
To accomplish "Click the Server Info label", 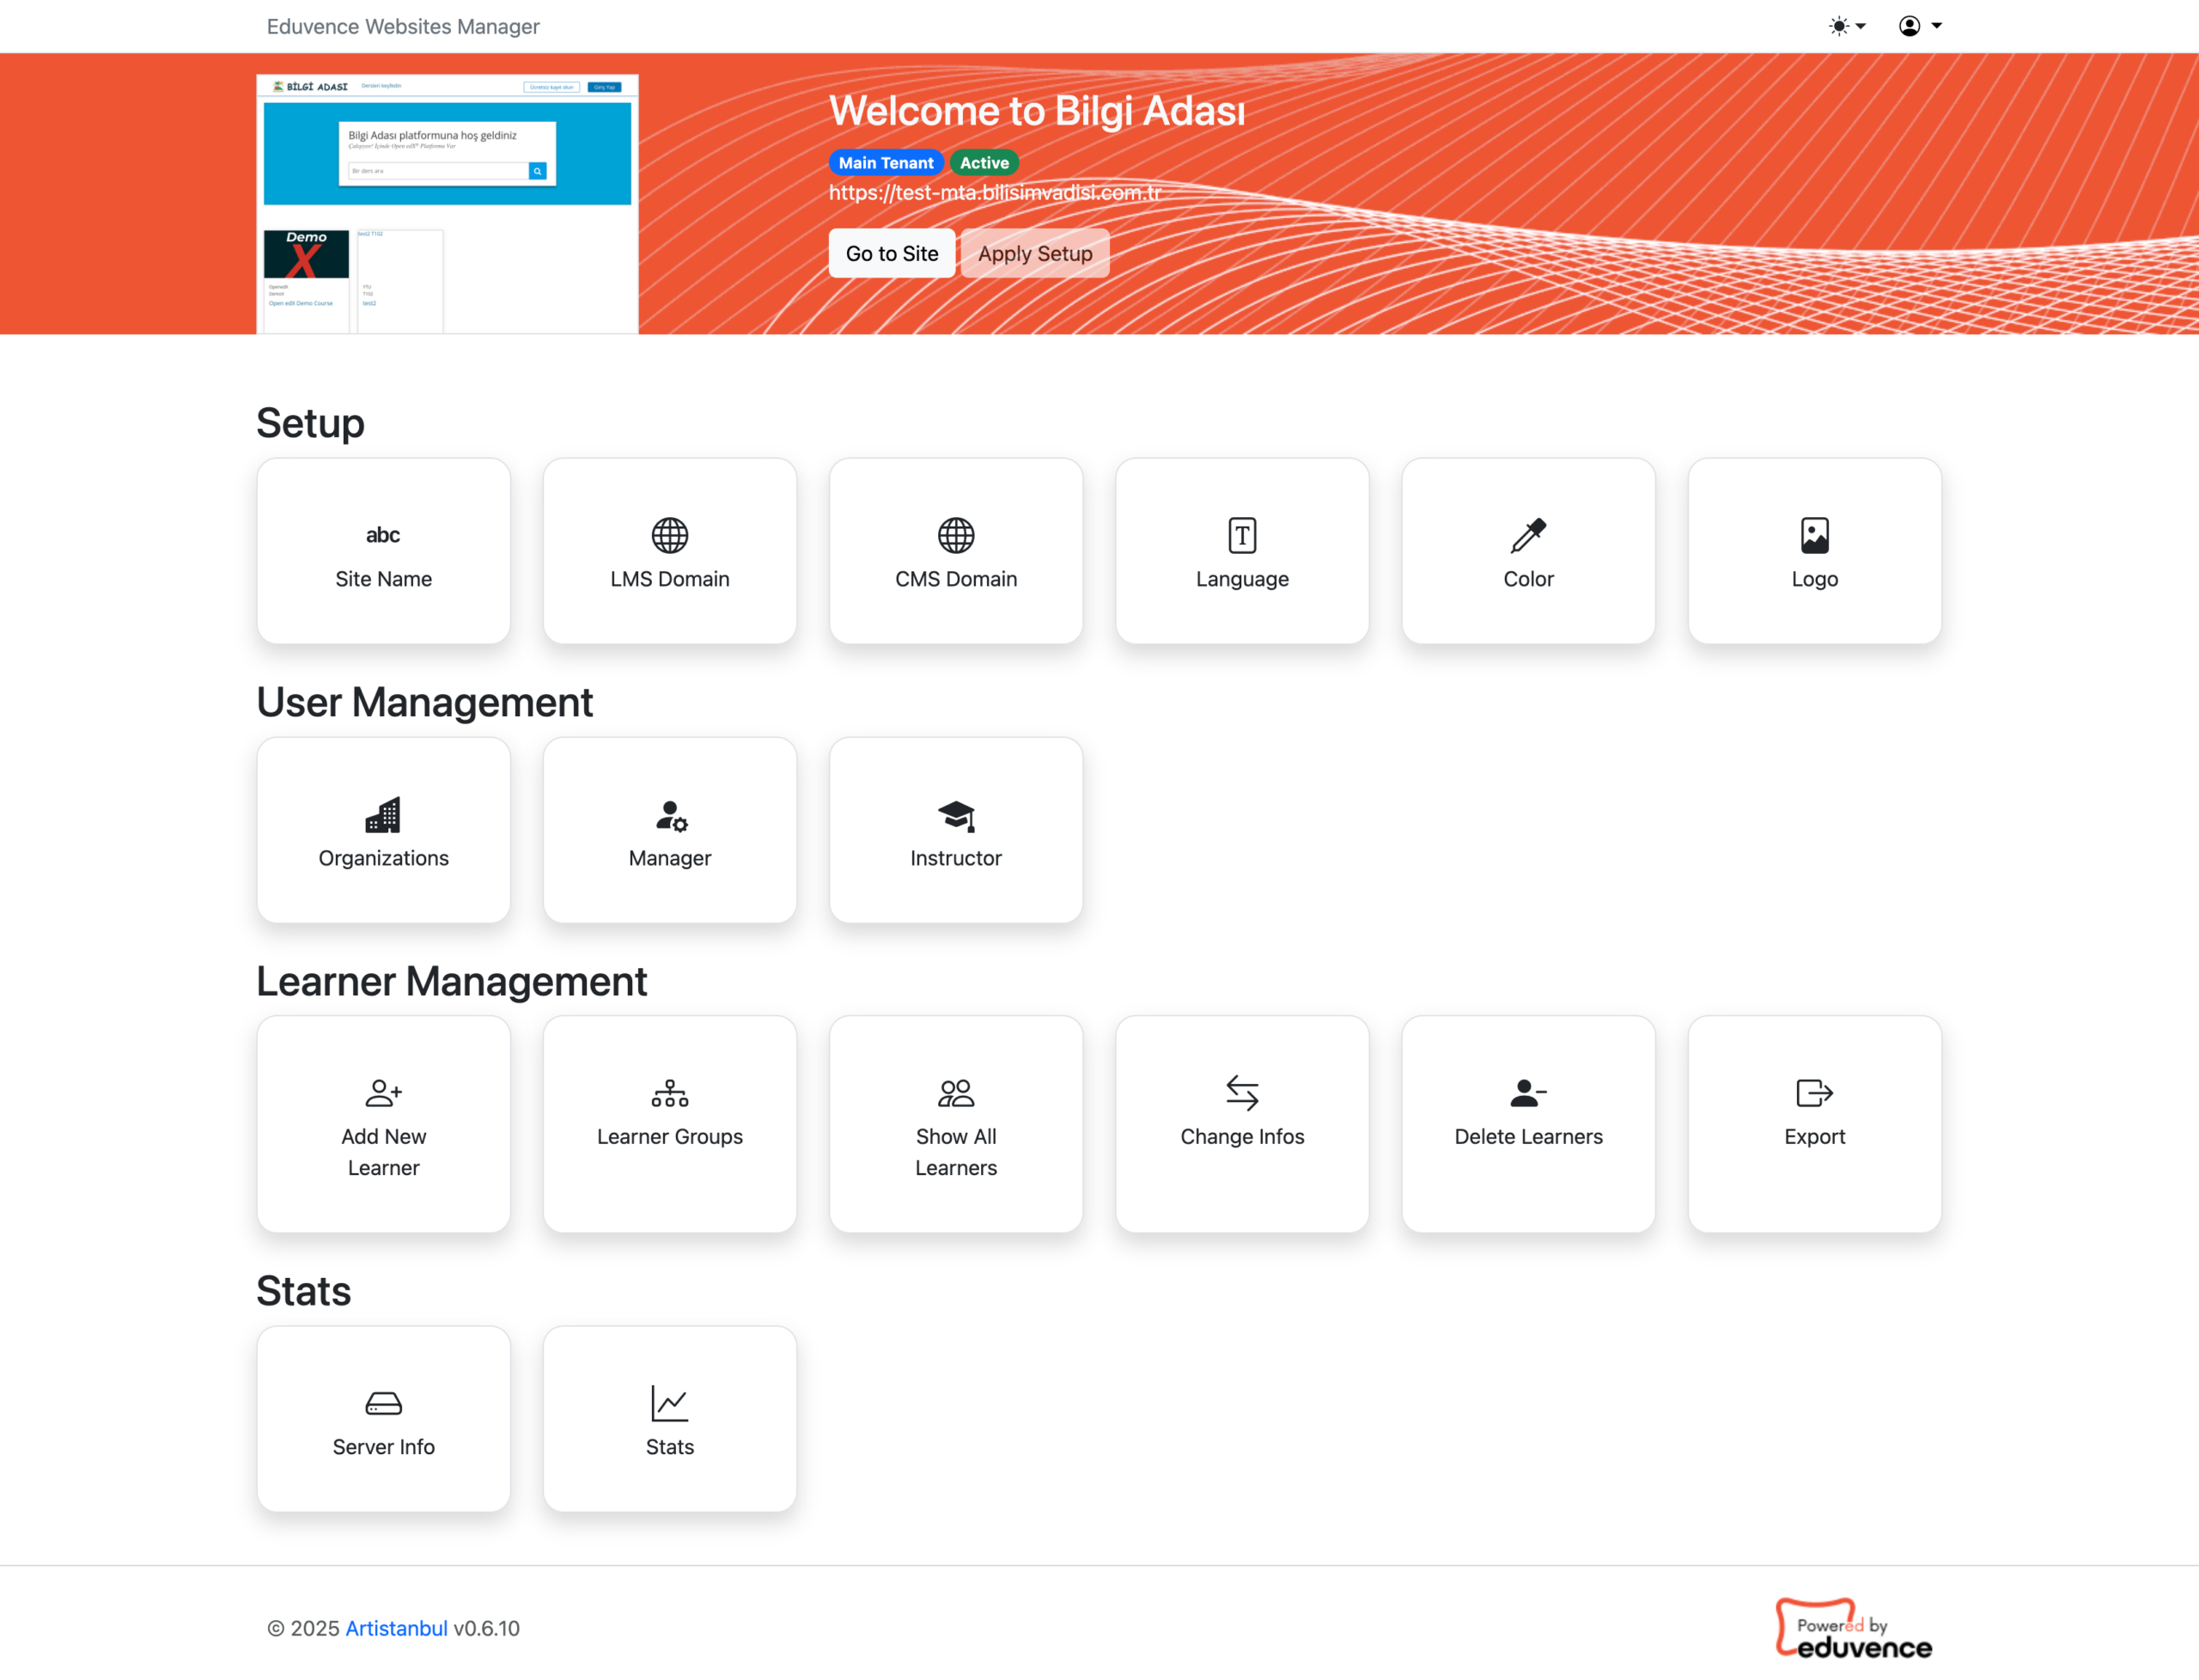I will pos(383,1447).
